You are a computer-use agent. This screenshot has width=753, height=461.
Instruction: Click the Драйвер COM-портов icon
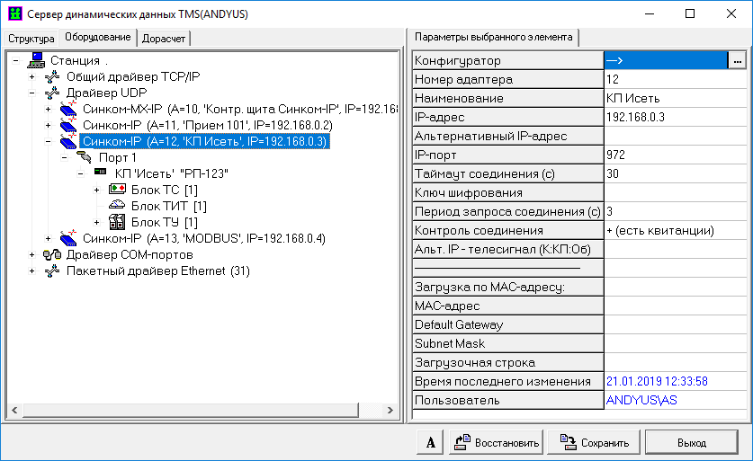tap(52, 254)
